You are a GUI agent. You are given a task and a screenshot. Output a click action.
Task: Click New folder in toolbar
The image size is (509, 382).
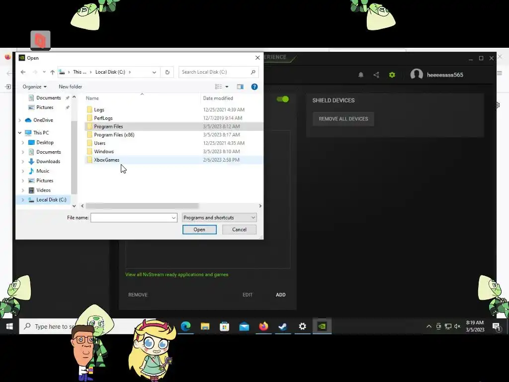pos(71,87)
